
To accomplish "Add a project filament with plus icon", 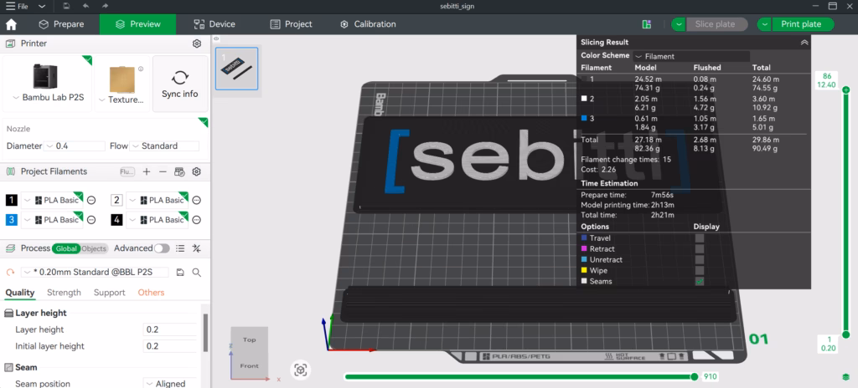I will click(147, 171).
